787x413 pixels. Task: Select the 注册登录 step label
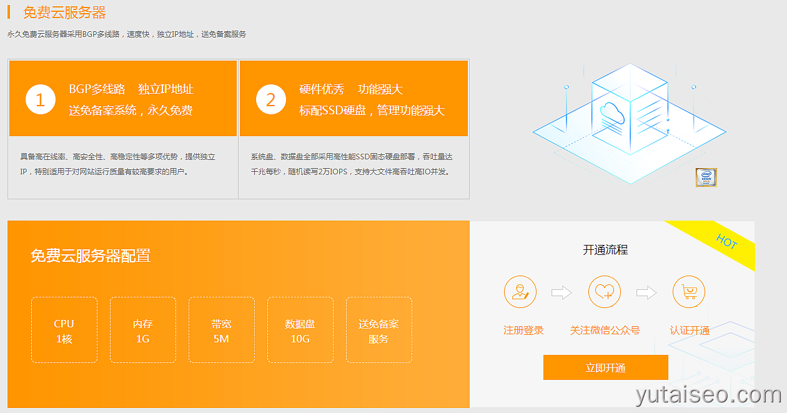(x=523, y=330)
